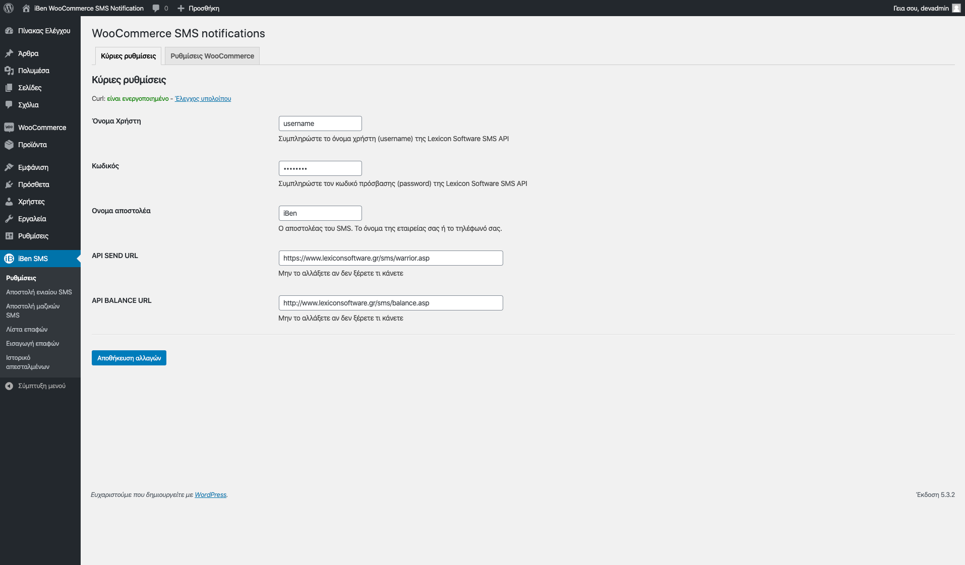965x565 pixels.
Task: Click the WooCommerce sidebar icon
Action: pyautogui.click(x=9, y=128)
